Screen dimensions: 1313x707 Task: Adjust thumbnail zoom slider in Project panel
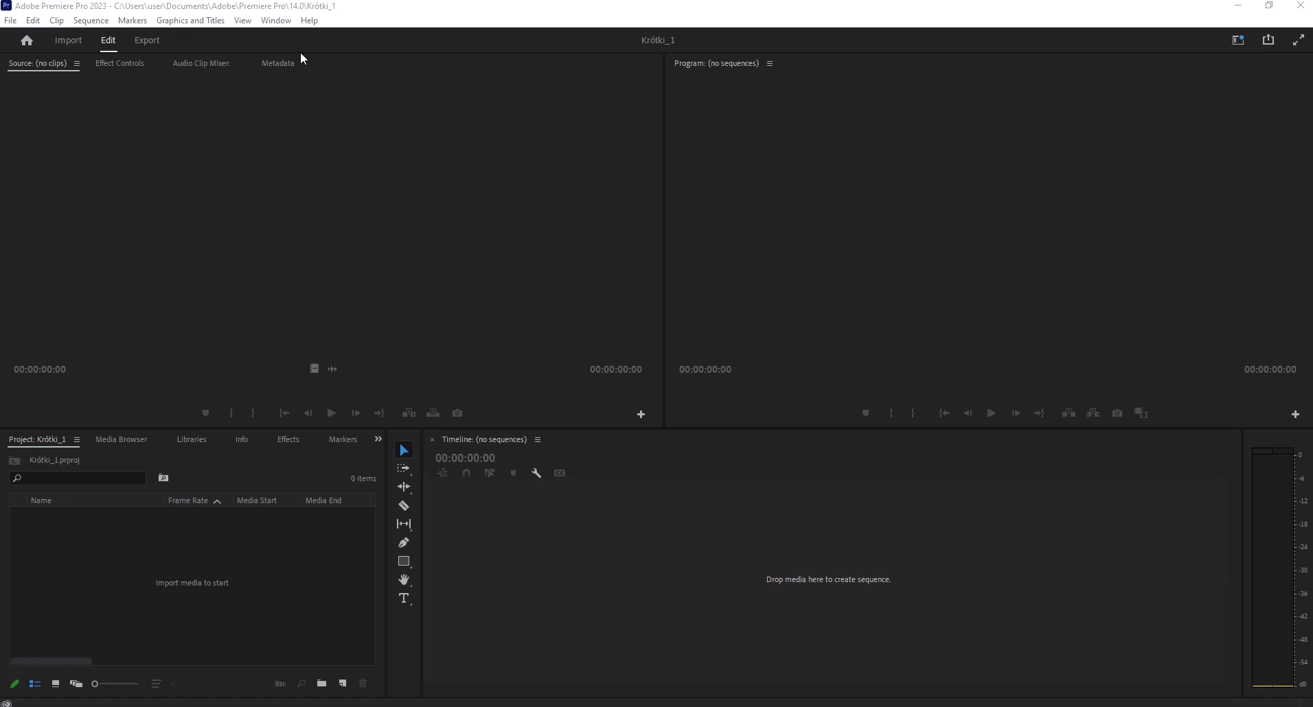(115, 684)
